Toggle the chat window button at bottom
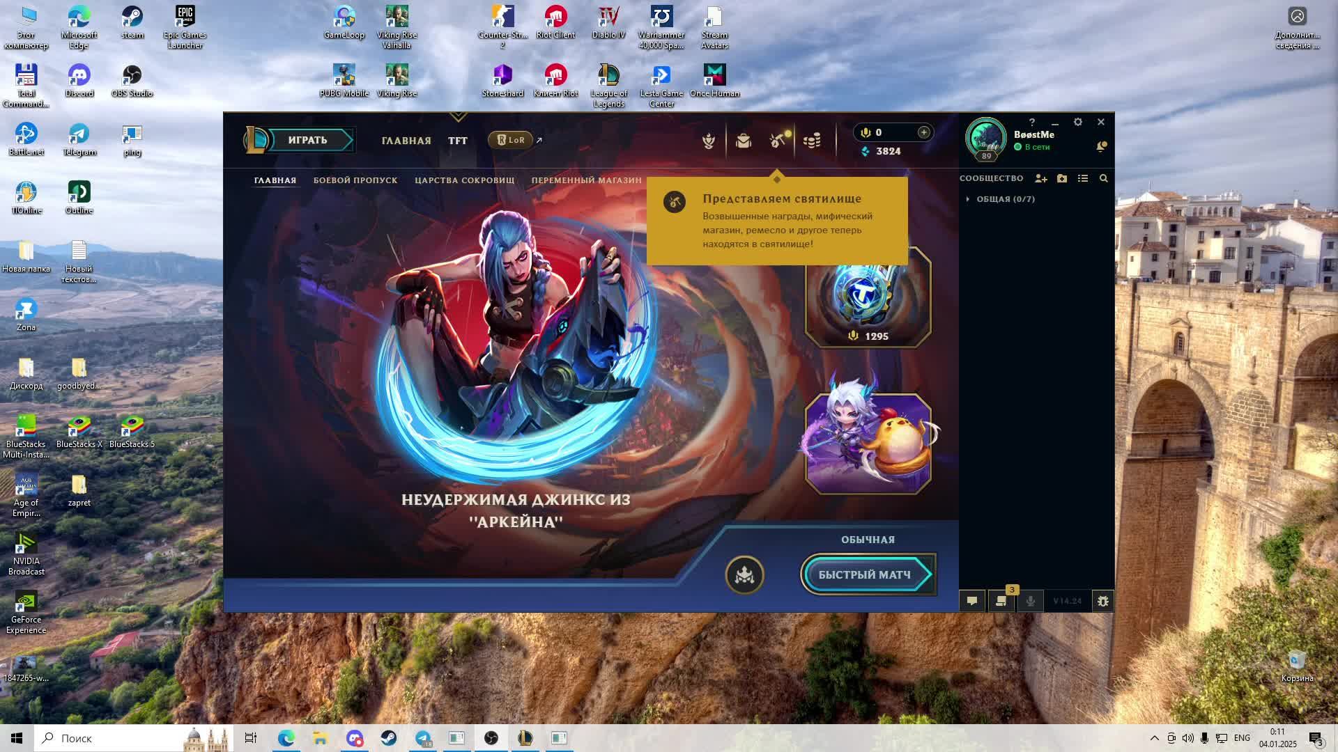This screenshot has width=1338, height=752. 971,601
